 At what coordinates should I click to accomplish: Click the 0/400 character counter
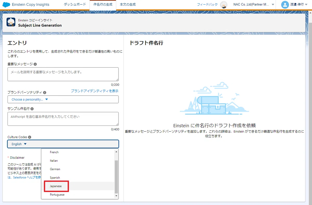[x=115, y=129]
